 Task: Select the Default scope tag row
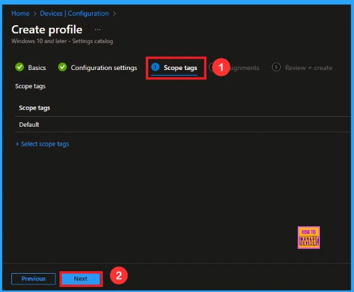coord(183,124)
